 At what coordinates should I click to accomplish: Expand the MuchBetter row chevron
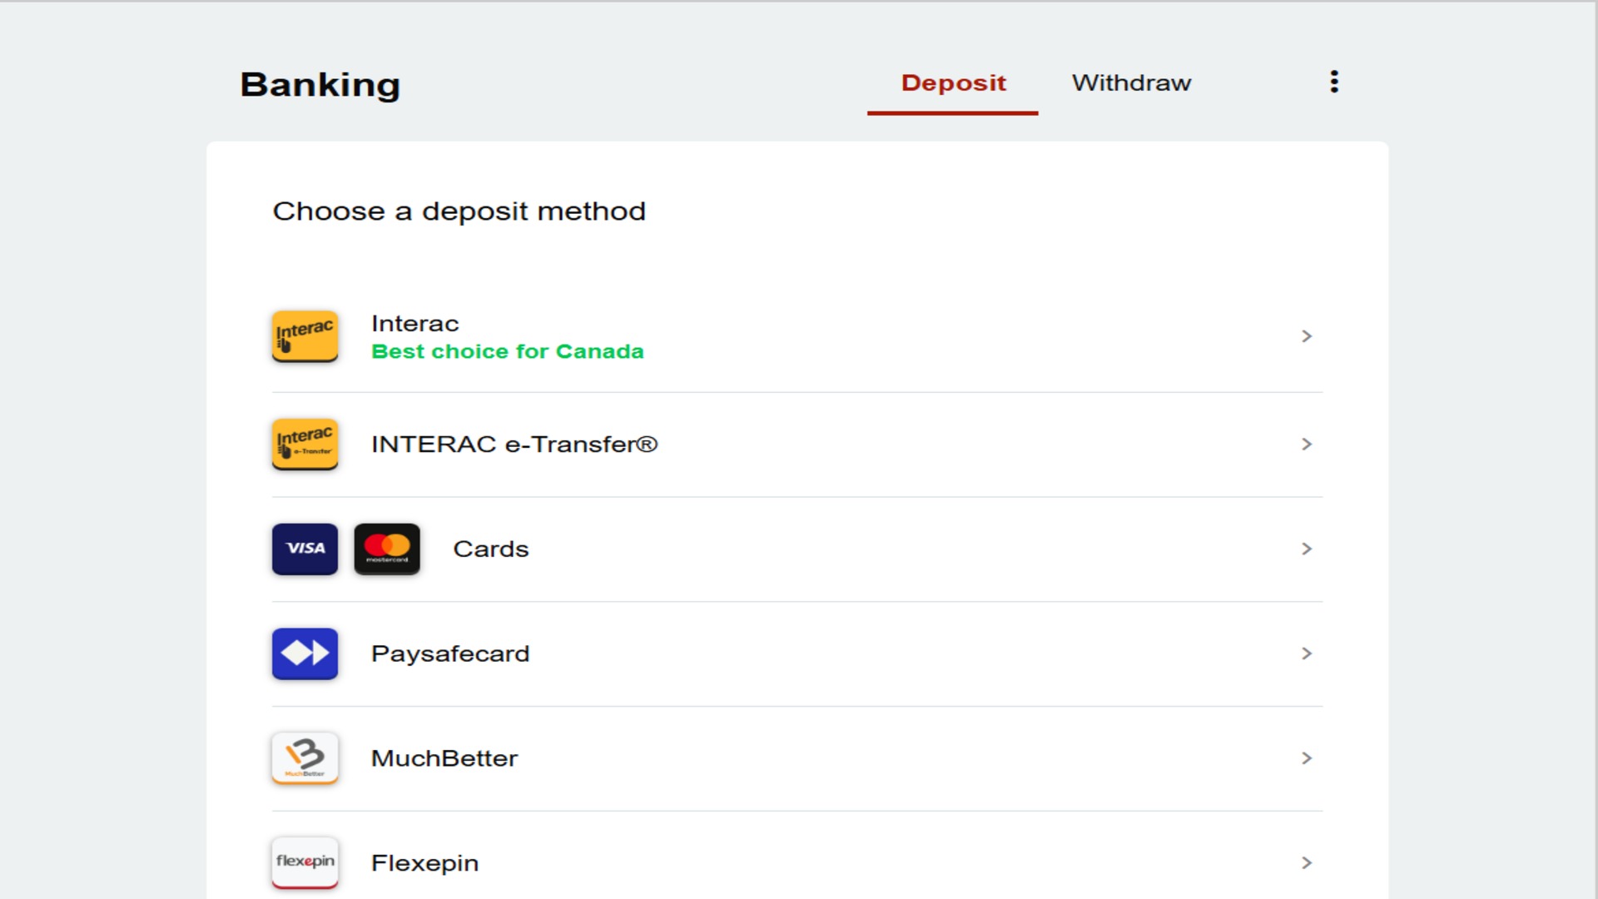point(1307,758)
